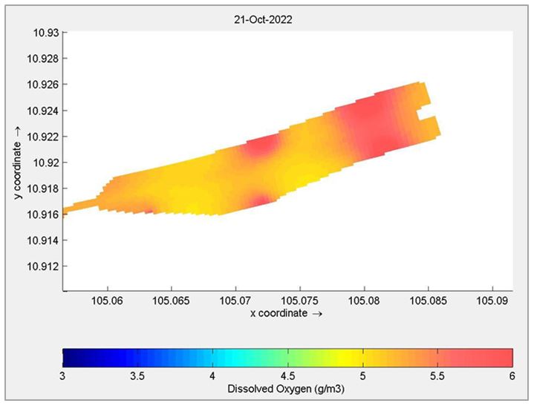Image resolution: width=534 pixels, height=406 pixels.
Task: Click the red end of colorbar near 6
Action: pyautogui.click(x=506, y=358)
